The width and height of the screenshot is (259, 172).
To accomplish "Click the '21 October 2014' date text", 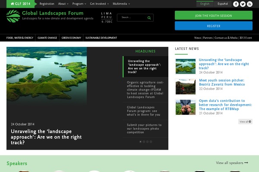I will click(x=211, y=113).
